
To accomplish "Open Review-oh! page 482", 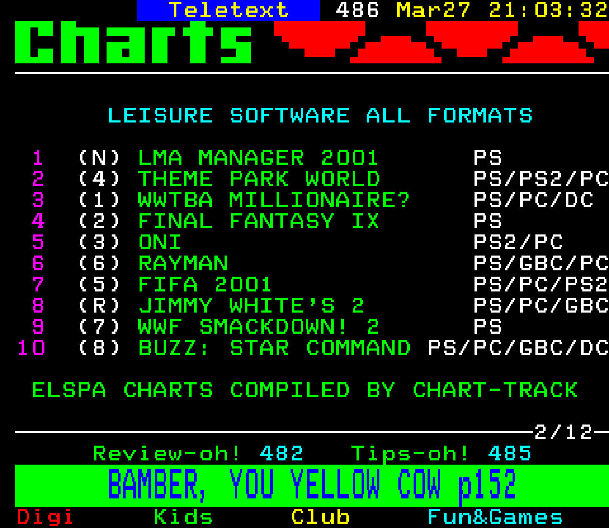I will tap(198, 454).
